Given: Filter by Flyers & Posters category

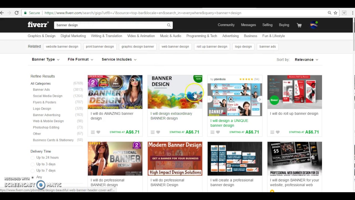Looking at the screenshot, I should 44,102.
